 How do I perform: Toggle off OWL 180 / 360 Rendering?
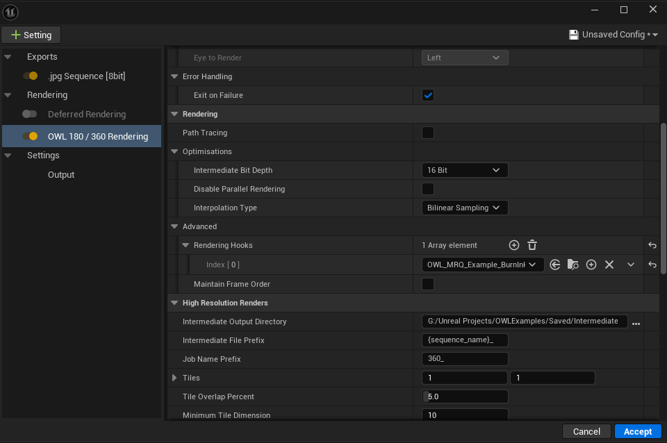[x=30, y=136]
